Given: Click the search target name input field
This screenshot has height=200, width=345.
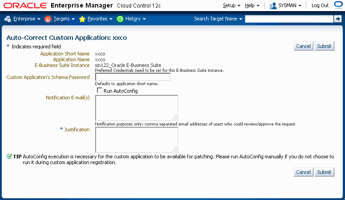Looking at the screenshot, I should click(x=289, y=19).
